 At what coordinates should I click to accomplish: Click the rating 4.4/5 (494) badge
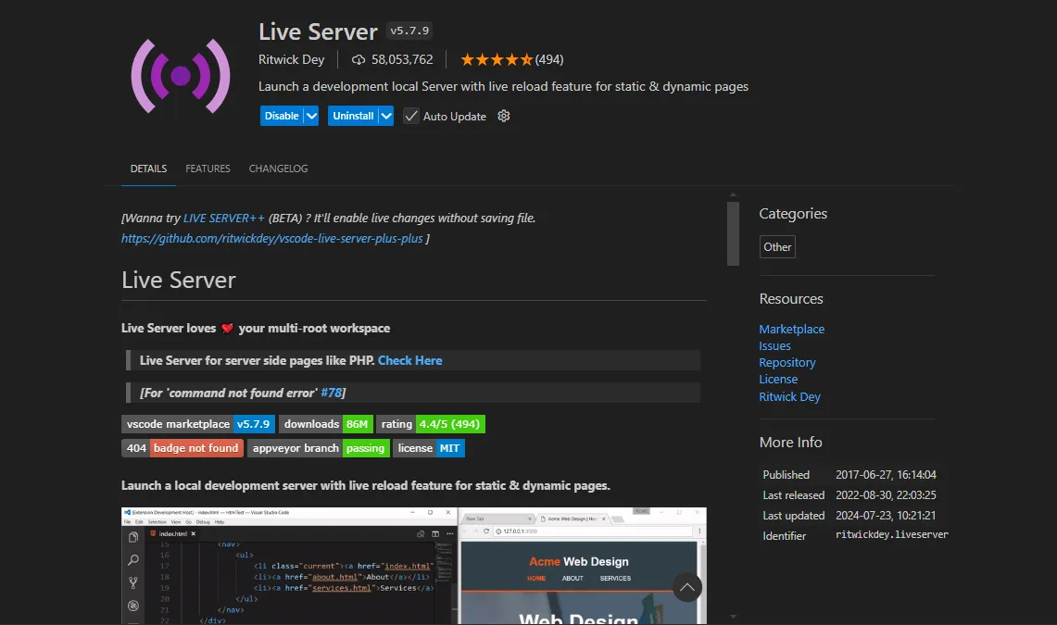point(431,424)
